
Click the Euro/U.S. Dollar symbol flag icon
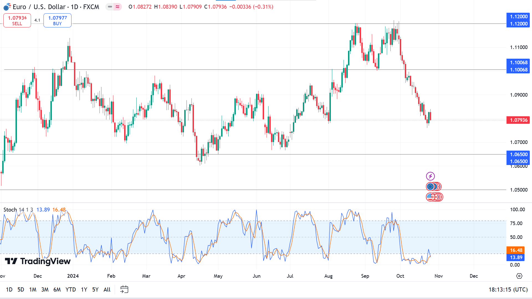tap(7, 7)
